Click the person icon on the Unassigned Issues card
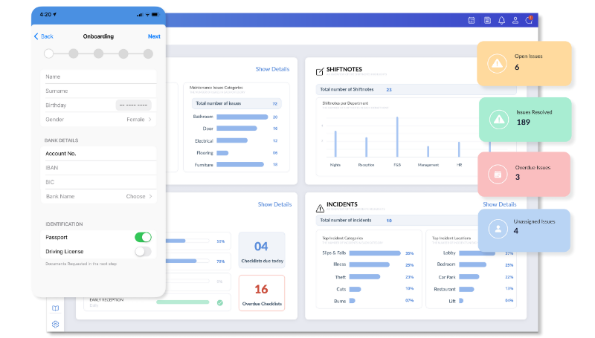Image resolution: width=595 pixels, height=338 pixels. click(x=498, y=229)
